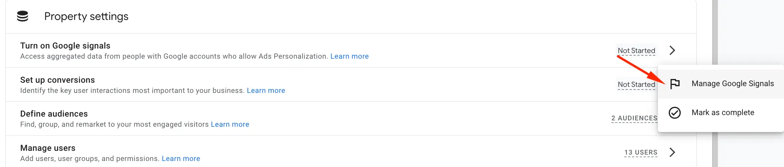
Task: Visit Learn more link under Manage users
Action: tap(181, 159)
